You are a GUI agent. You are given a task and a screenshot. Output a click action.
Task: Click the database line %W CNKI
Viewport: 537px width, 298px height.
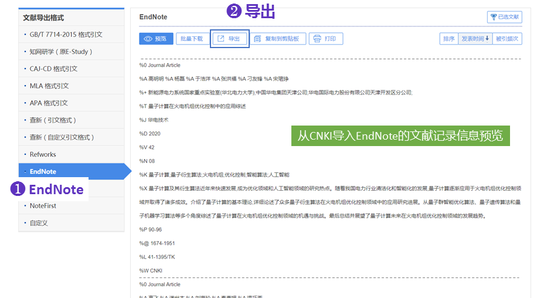[x=151, y=270]
